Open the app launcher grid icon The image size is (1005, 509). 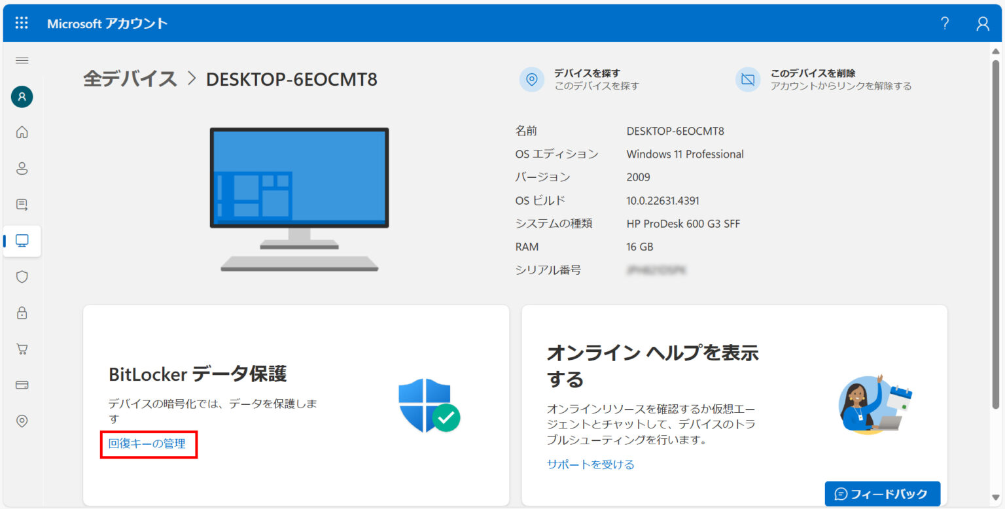pos(22,23)
